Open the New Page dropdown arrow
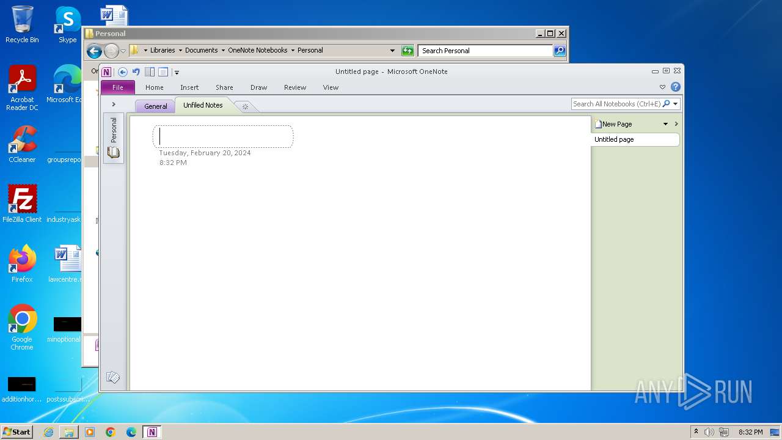The width and height of the screenshot is (782, 440). [x=665, y=124]
